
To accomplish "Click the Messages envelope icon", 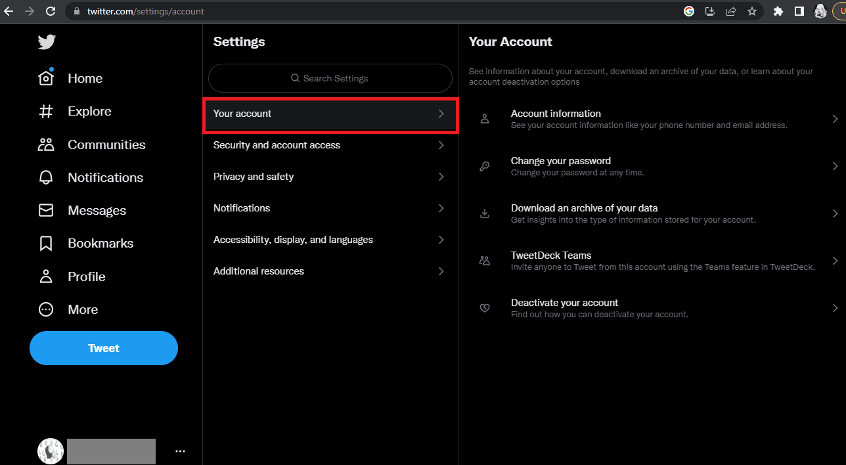I will tap(46, 210).
